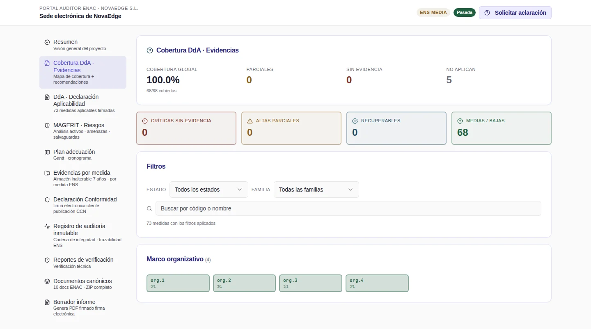
Task: Go to Documentos canónicos
Action: 83,284
